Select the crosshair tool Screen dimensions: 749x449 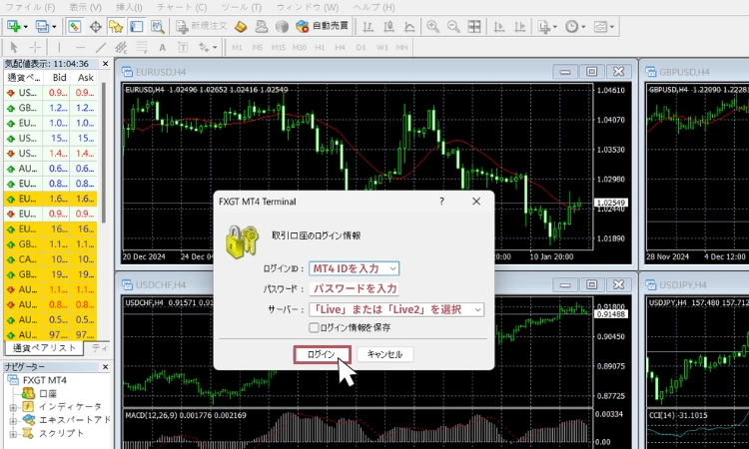point(35,47)
